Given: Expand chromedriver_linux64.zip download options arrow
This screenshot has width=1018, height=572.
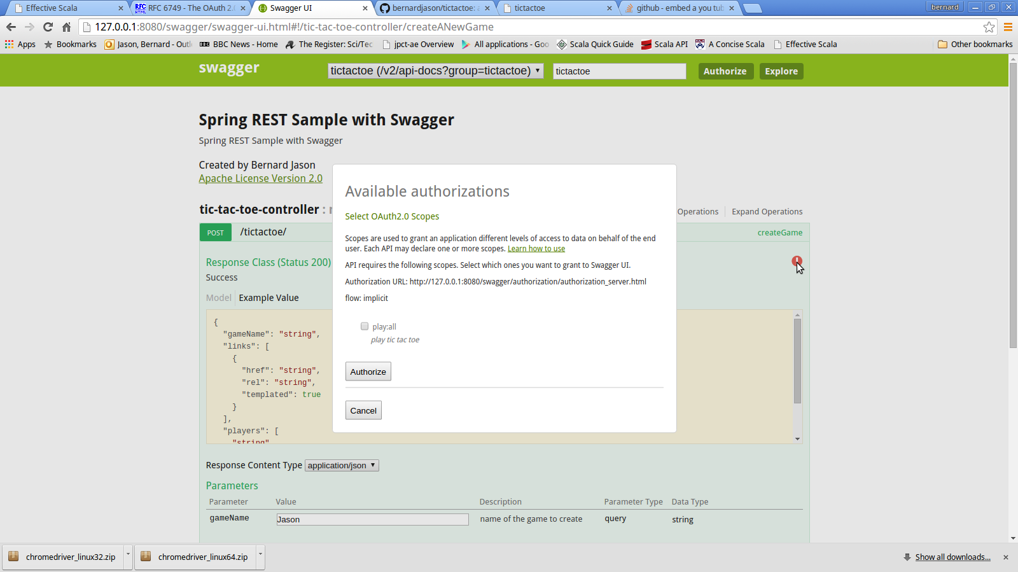Looking at the screenshot, I should [x=260, y=557].
